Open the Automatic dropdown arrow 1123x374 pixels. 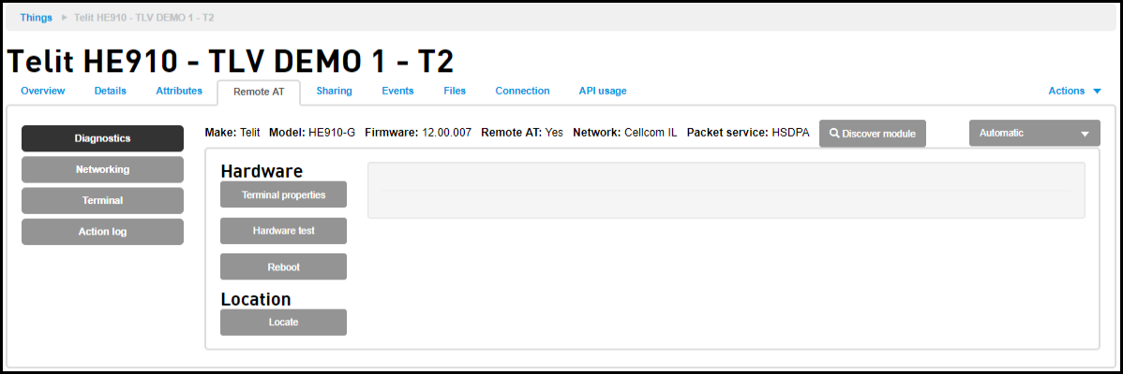[x=1086, y=134]
